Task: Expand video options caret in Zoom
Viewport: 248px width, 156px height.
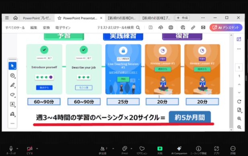Action: [37, 149]
